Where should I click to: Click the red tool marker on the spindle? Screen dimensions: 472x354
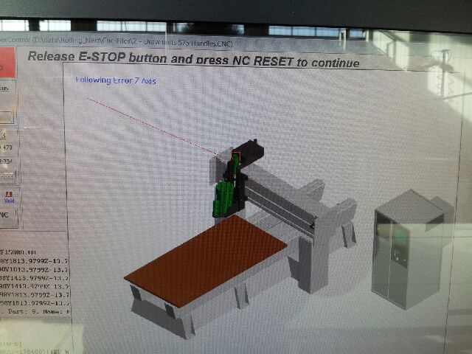tap(236, 155)
